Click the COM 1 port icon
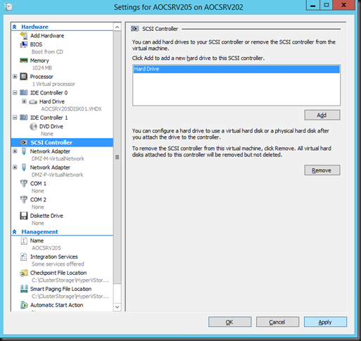Screen dimensions: 361x341 24,183
